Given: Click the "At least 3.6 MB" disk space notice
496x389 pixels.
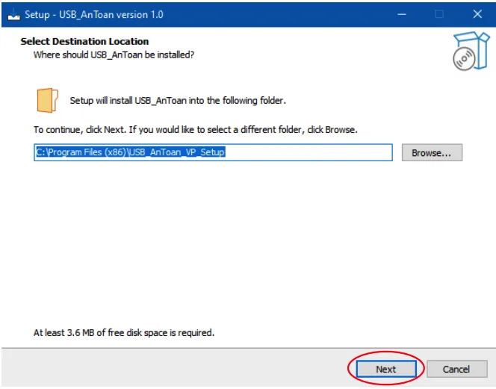Looking at the screenshot, I should pos(124,332).
